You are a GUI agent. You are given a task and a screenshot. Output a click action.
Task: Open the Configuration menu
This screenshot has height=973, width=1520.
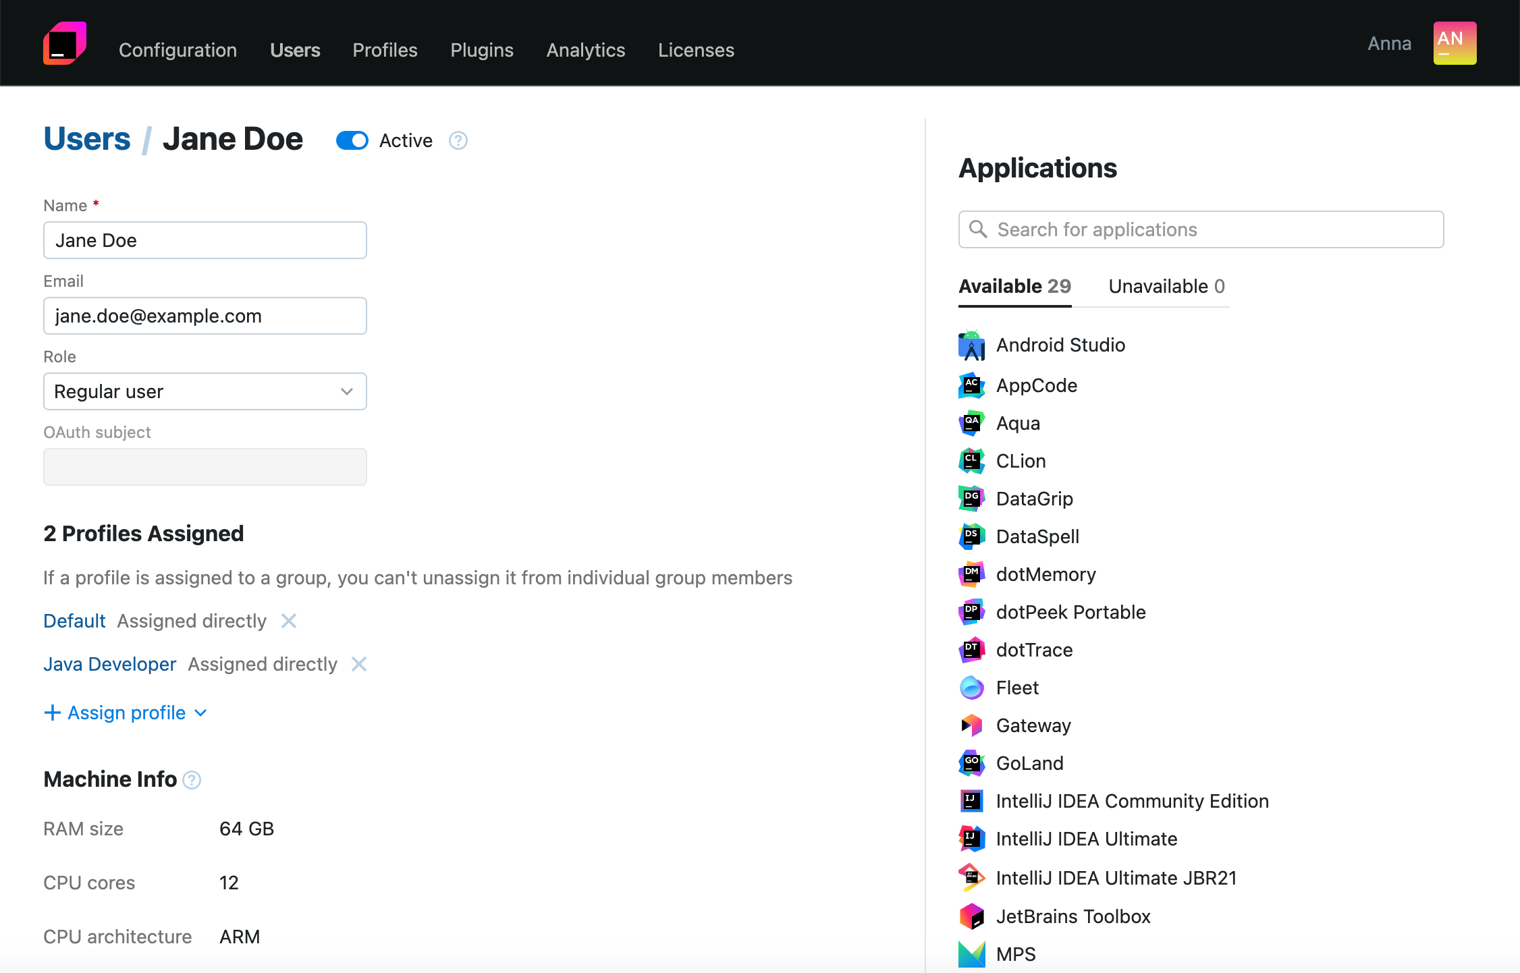(178, 50)
